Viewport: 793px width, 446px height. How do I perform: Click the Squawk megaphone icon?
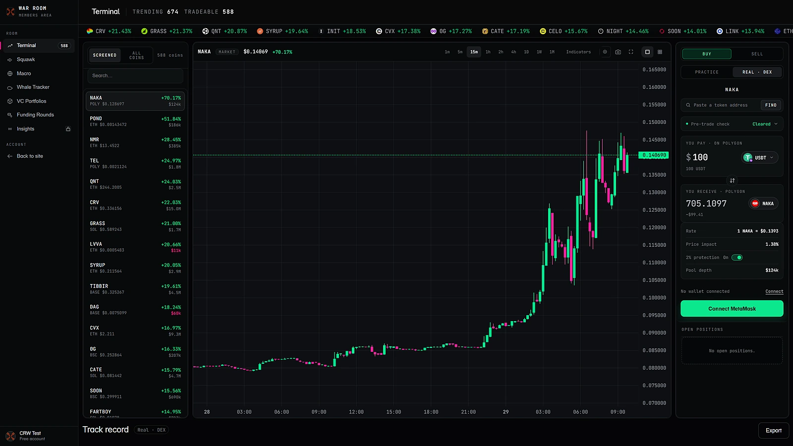tap(10, 59)
